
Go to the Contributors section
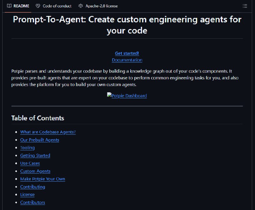click(x=33, y=202)
